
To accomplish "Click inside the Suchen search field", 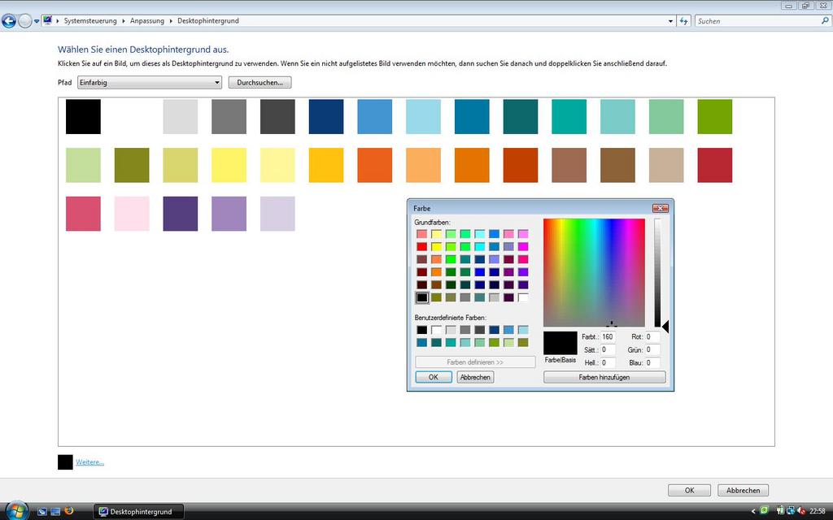I will tap(757, 21).
